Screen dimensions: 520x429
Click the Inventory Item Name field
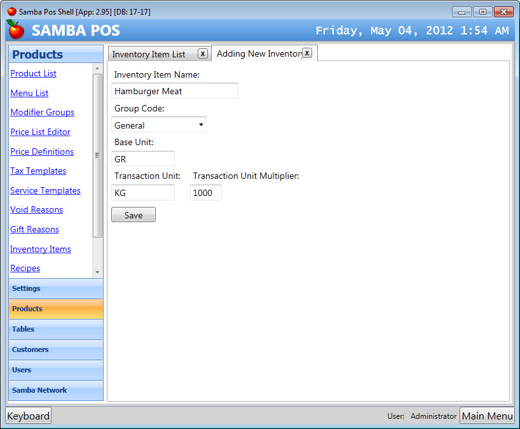point(175,91)
